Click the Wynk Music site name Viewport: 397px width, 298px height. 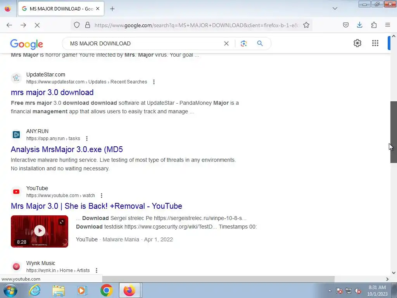[41, 263]
